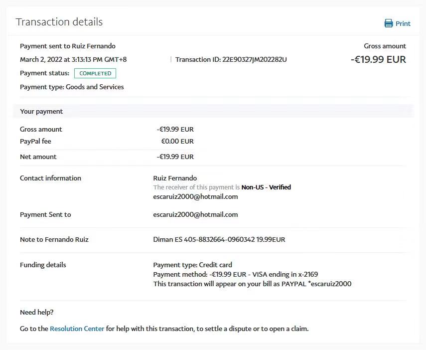Click the Need help? heading
Image resolution: width=426 pixels, height=350 pixels.
36,312
